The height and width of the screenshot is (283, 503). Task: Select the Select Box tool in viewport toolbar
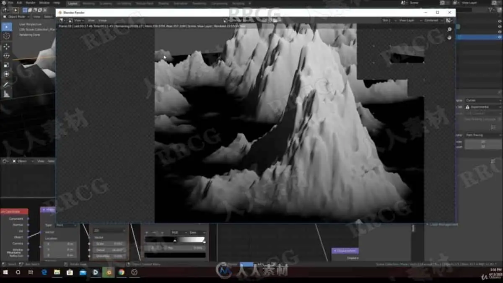[x=7, y=27]
